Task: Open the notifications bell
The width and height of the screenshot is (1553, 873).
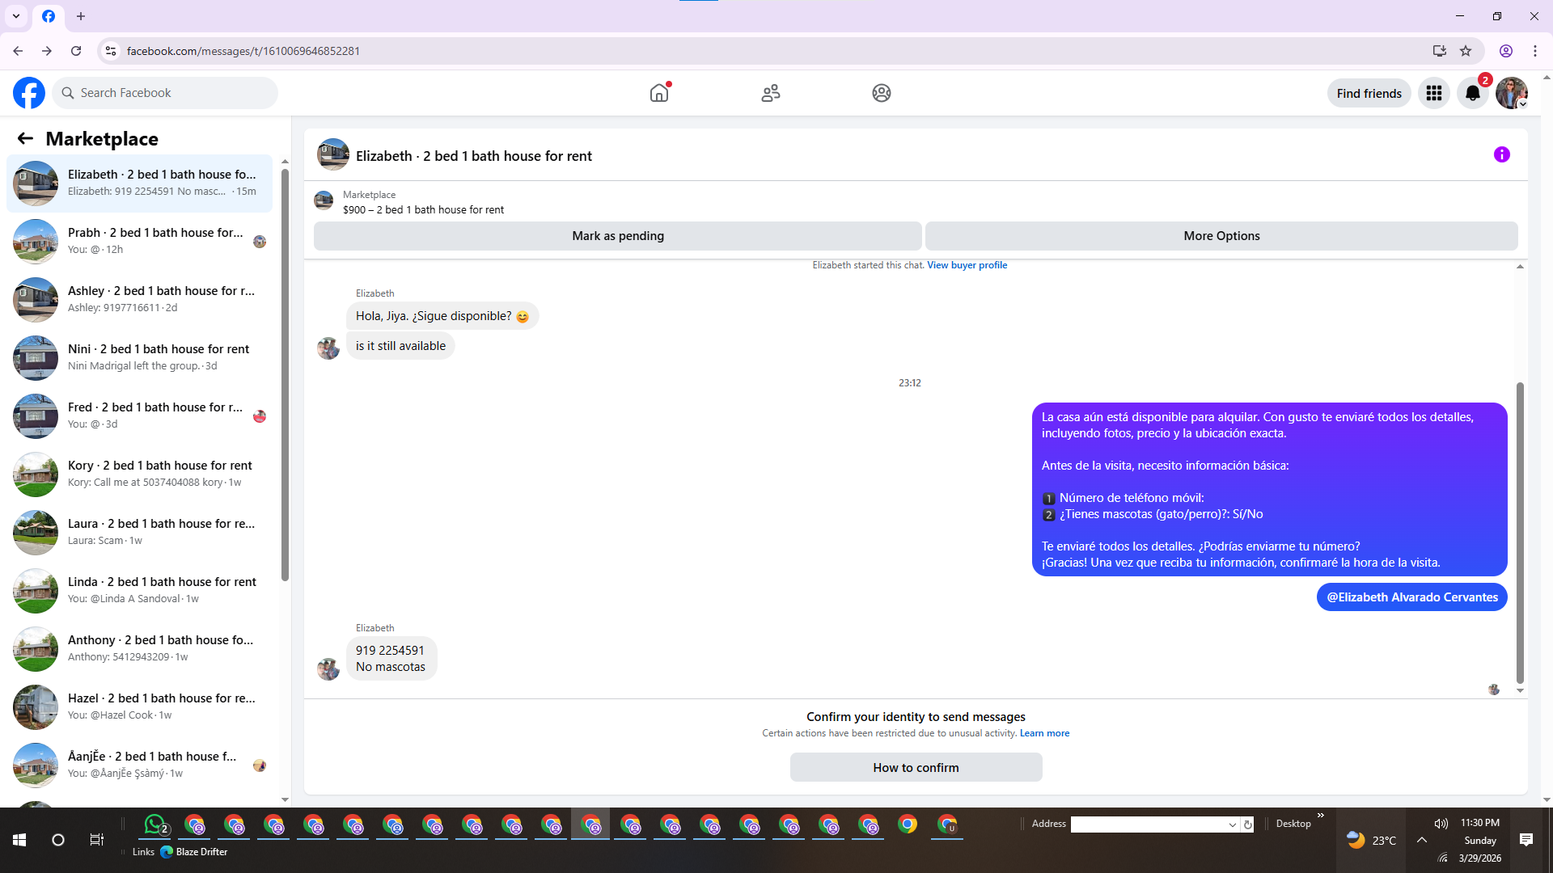Action: (1473, 93)
